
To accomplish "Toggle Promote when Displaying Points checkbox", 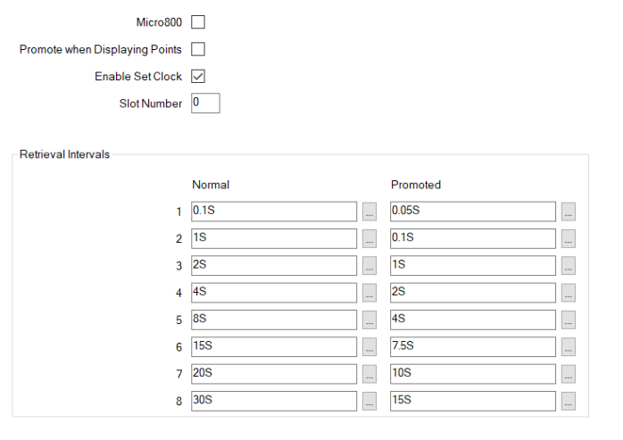I will (198, 49).
